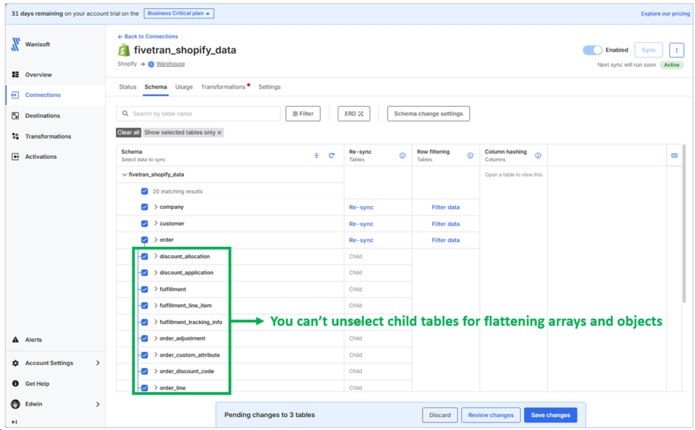Click the Row filtering info icon
Image resolution: width=695 pixels, height=430 pixels.
470,155
